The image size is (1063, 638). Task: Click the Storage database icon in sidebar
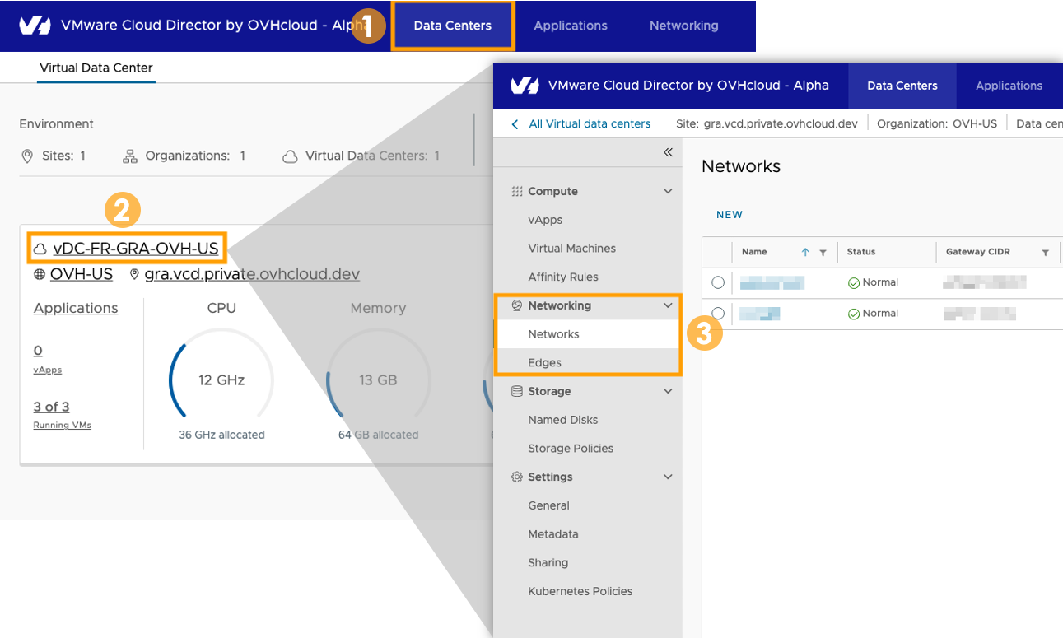click(517, 391)
